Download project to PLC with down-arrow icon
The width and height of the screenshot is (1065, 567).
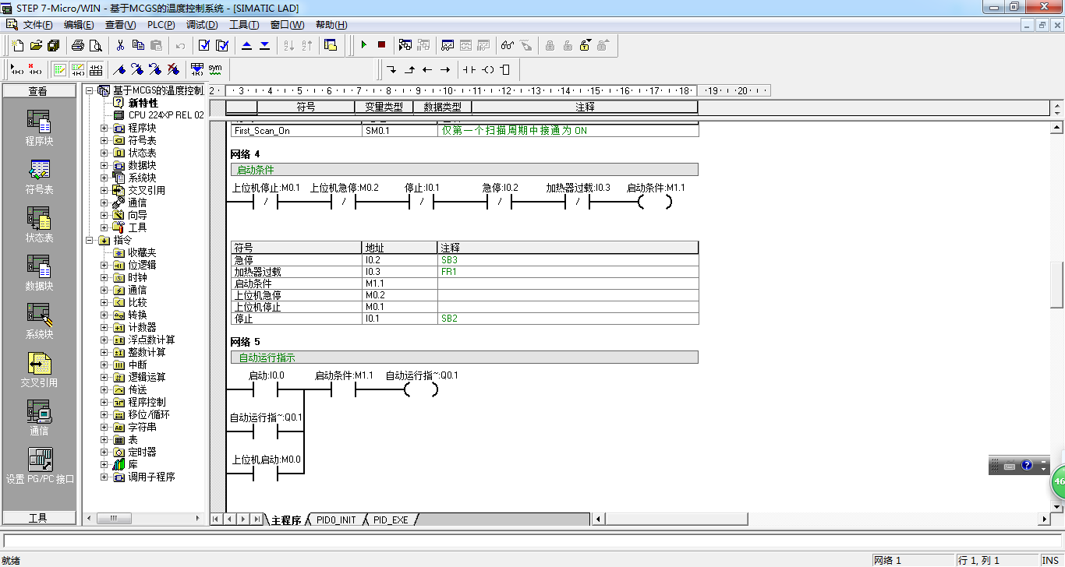click(265, 45)
